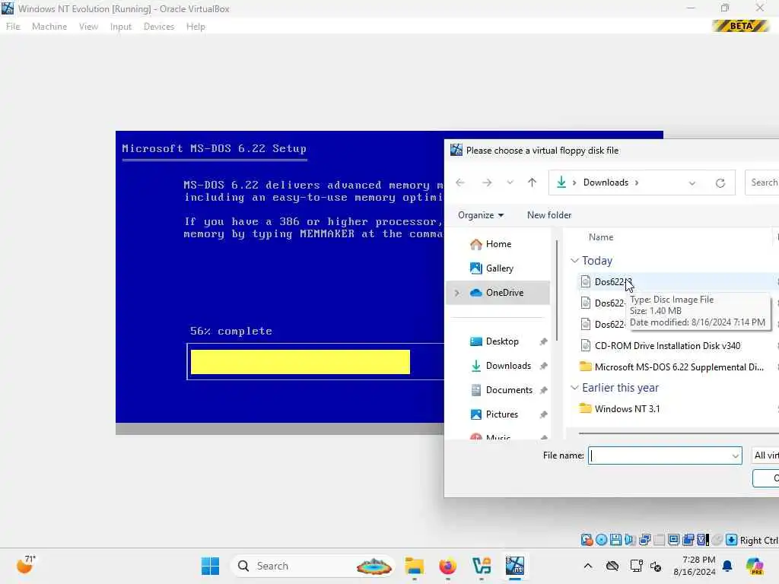Open the Help menu
Image resolution: width=779 pixels, height=584 pixels.
(x=196, y=27)
